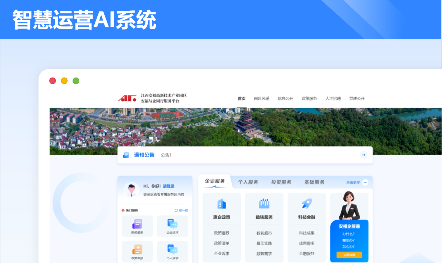Viewport: 442px width, 263px height.
Task: Open the 政策清单 link
Action: click(222, 243)
